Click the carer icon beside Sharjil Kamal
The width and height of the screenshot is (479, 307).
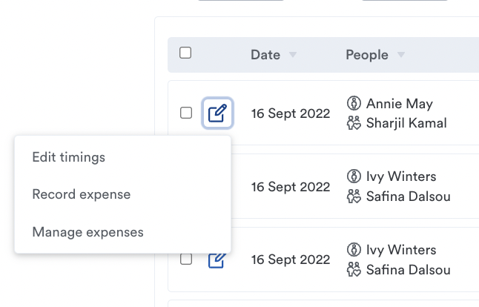pyautogui.click(x=354, y=123)
